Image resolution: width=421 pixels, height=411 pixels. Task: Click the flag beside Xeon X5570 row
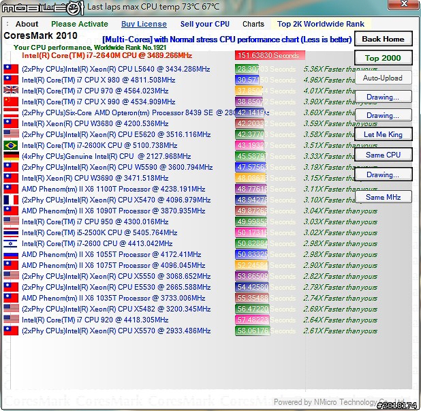(11, 331)
